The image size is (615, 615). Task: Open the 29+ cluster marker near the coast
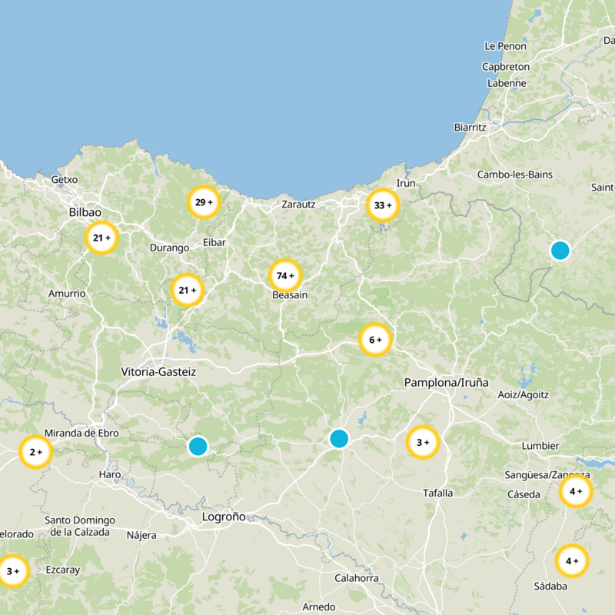[x=204, y=202]
